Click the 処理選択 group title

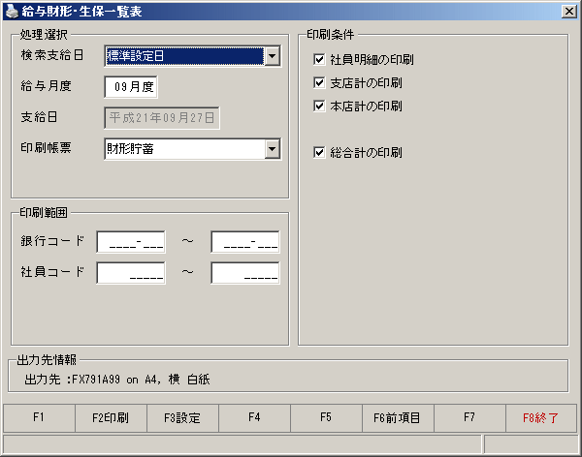coord(44,35)
